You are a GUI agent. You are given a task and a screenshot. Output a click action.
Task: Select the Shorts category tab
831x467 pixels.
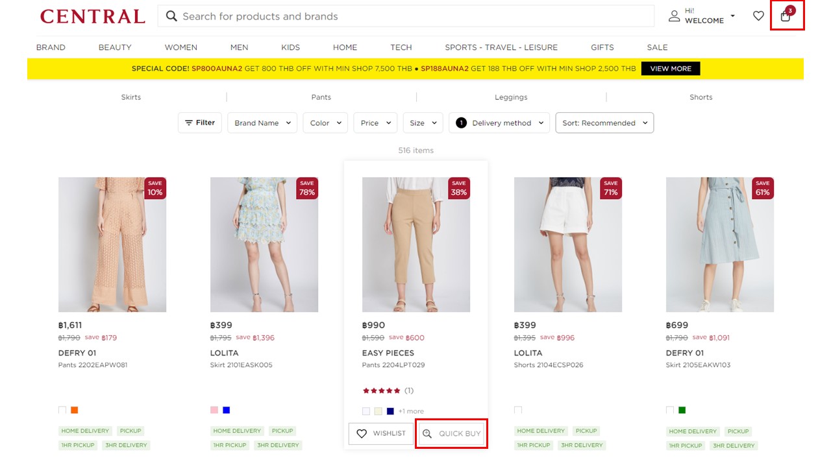click(x=701, y=97)
